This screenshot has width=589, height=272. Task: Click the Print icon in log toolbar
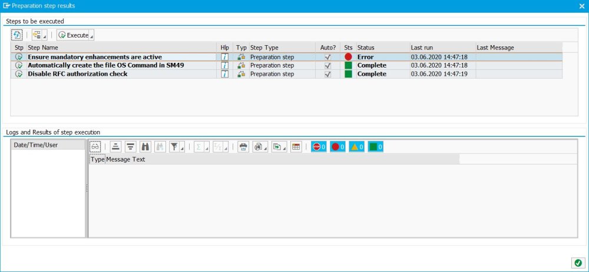[x=243, y=147]
